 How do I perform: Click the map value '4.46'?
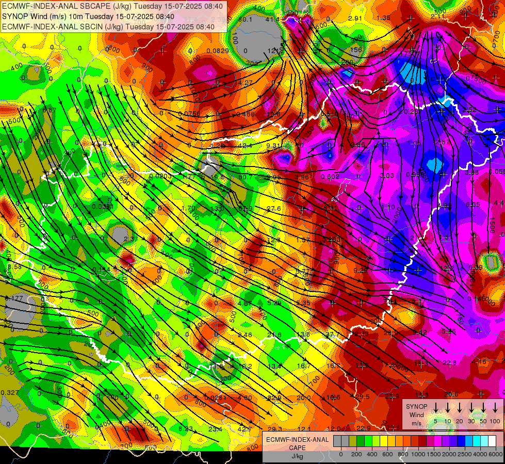click(479, 361)
